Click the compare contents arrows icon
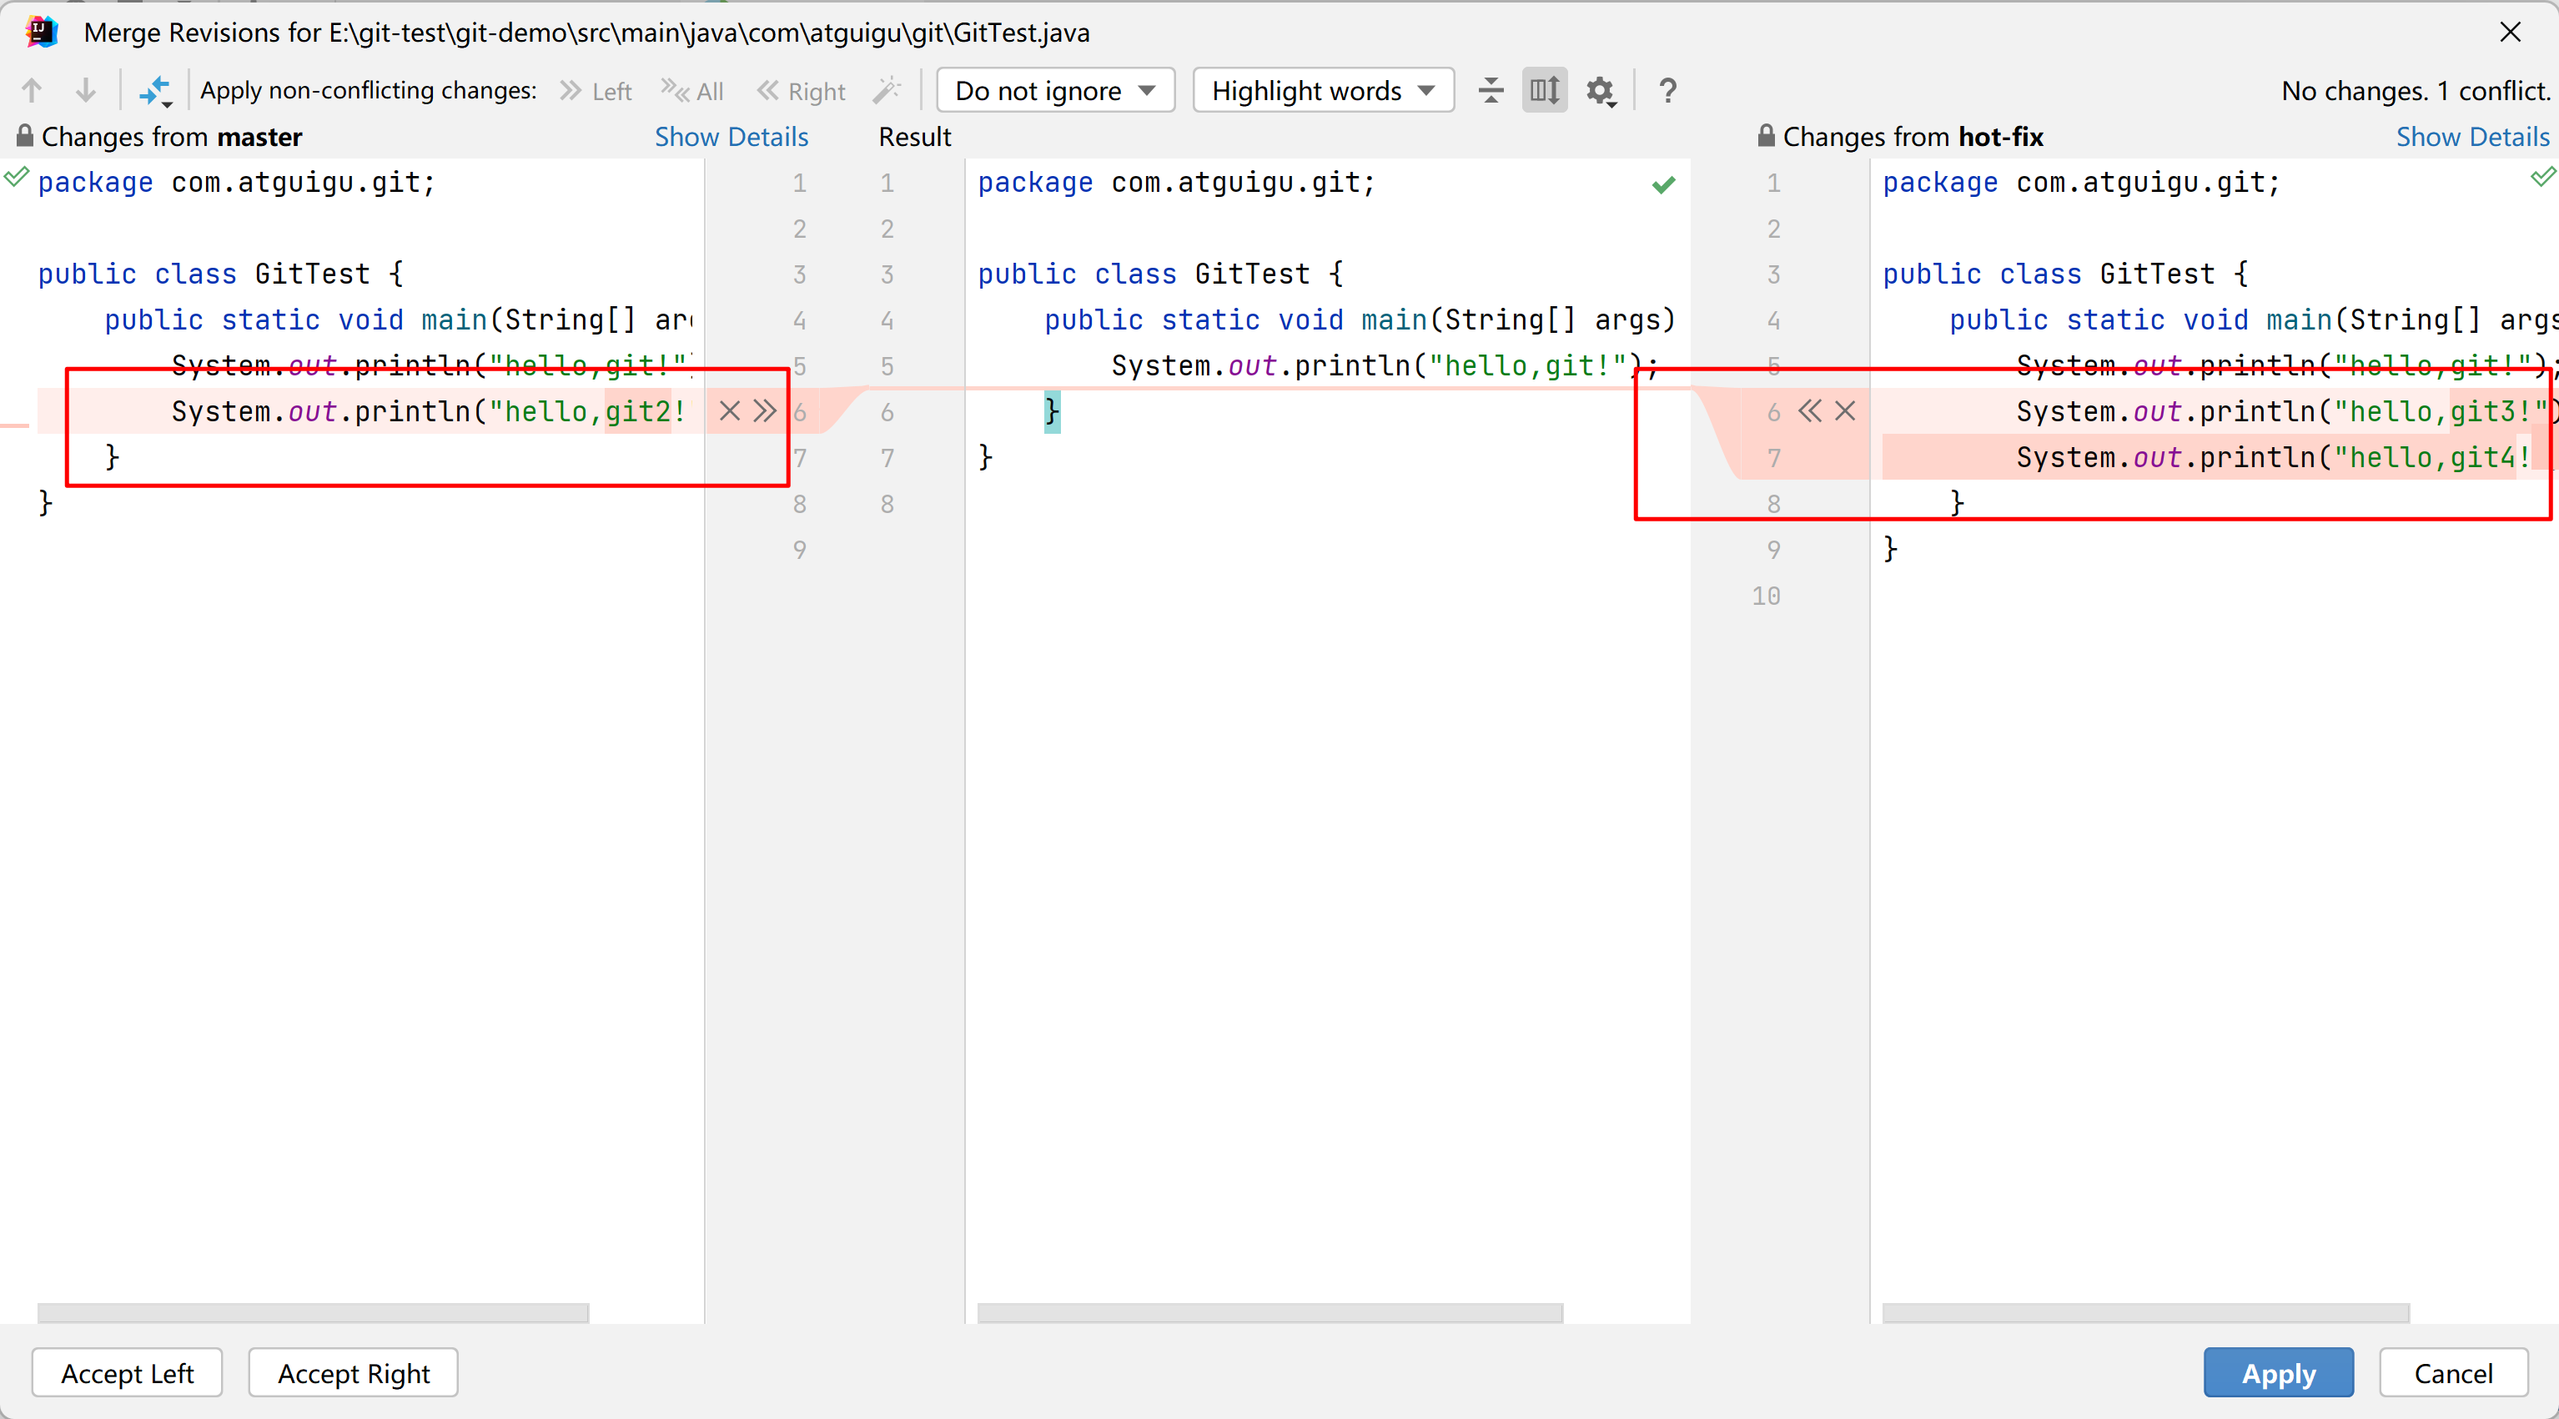The image size is (2559, 1419). (155, 90)
